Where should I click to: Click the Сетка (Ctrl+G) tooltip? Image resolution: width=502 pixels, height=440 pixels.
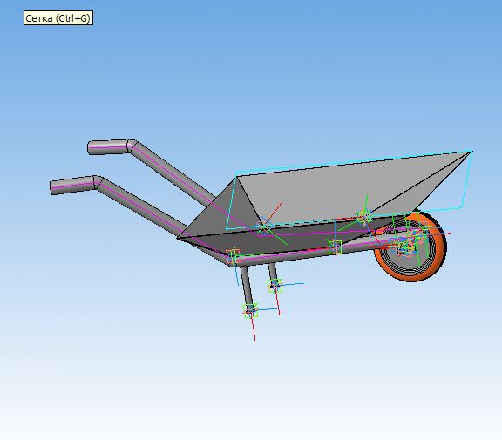click(x=58, y=18)
